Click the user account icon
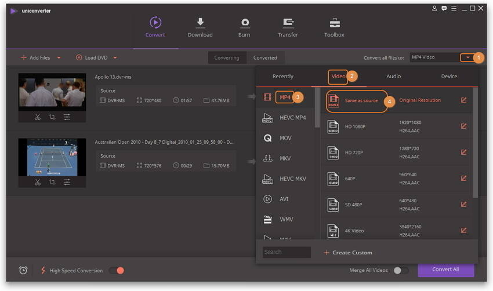Viewport: 493px width, 291px height. click(x=434, y=8)
